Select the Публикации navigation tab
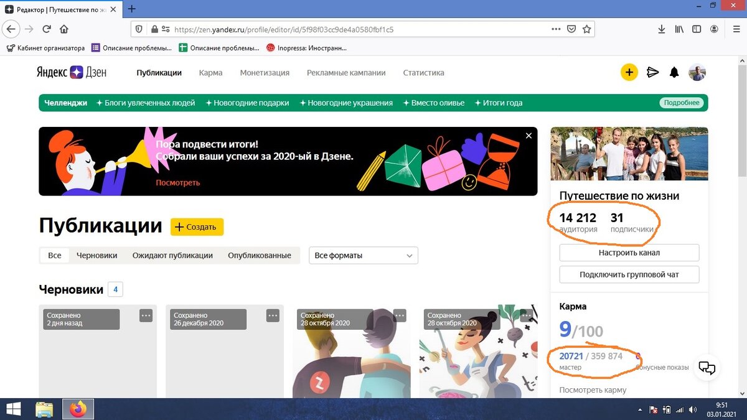Image resolution: width=747 pixels, height=420 pixels. click(159, 72)
